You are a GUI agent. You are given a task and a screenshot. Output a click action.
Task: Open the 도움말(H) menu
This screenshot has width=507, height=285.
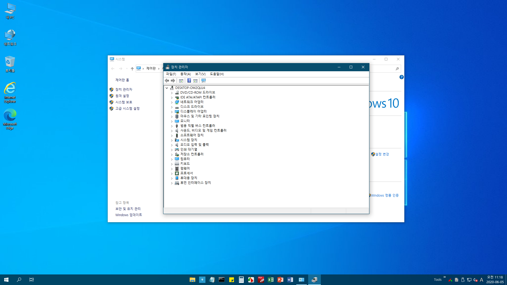[217, 74]
